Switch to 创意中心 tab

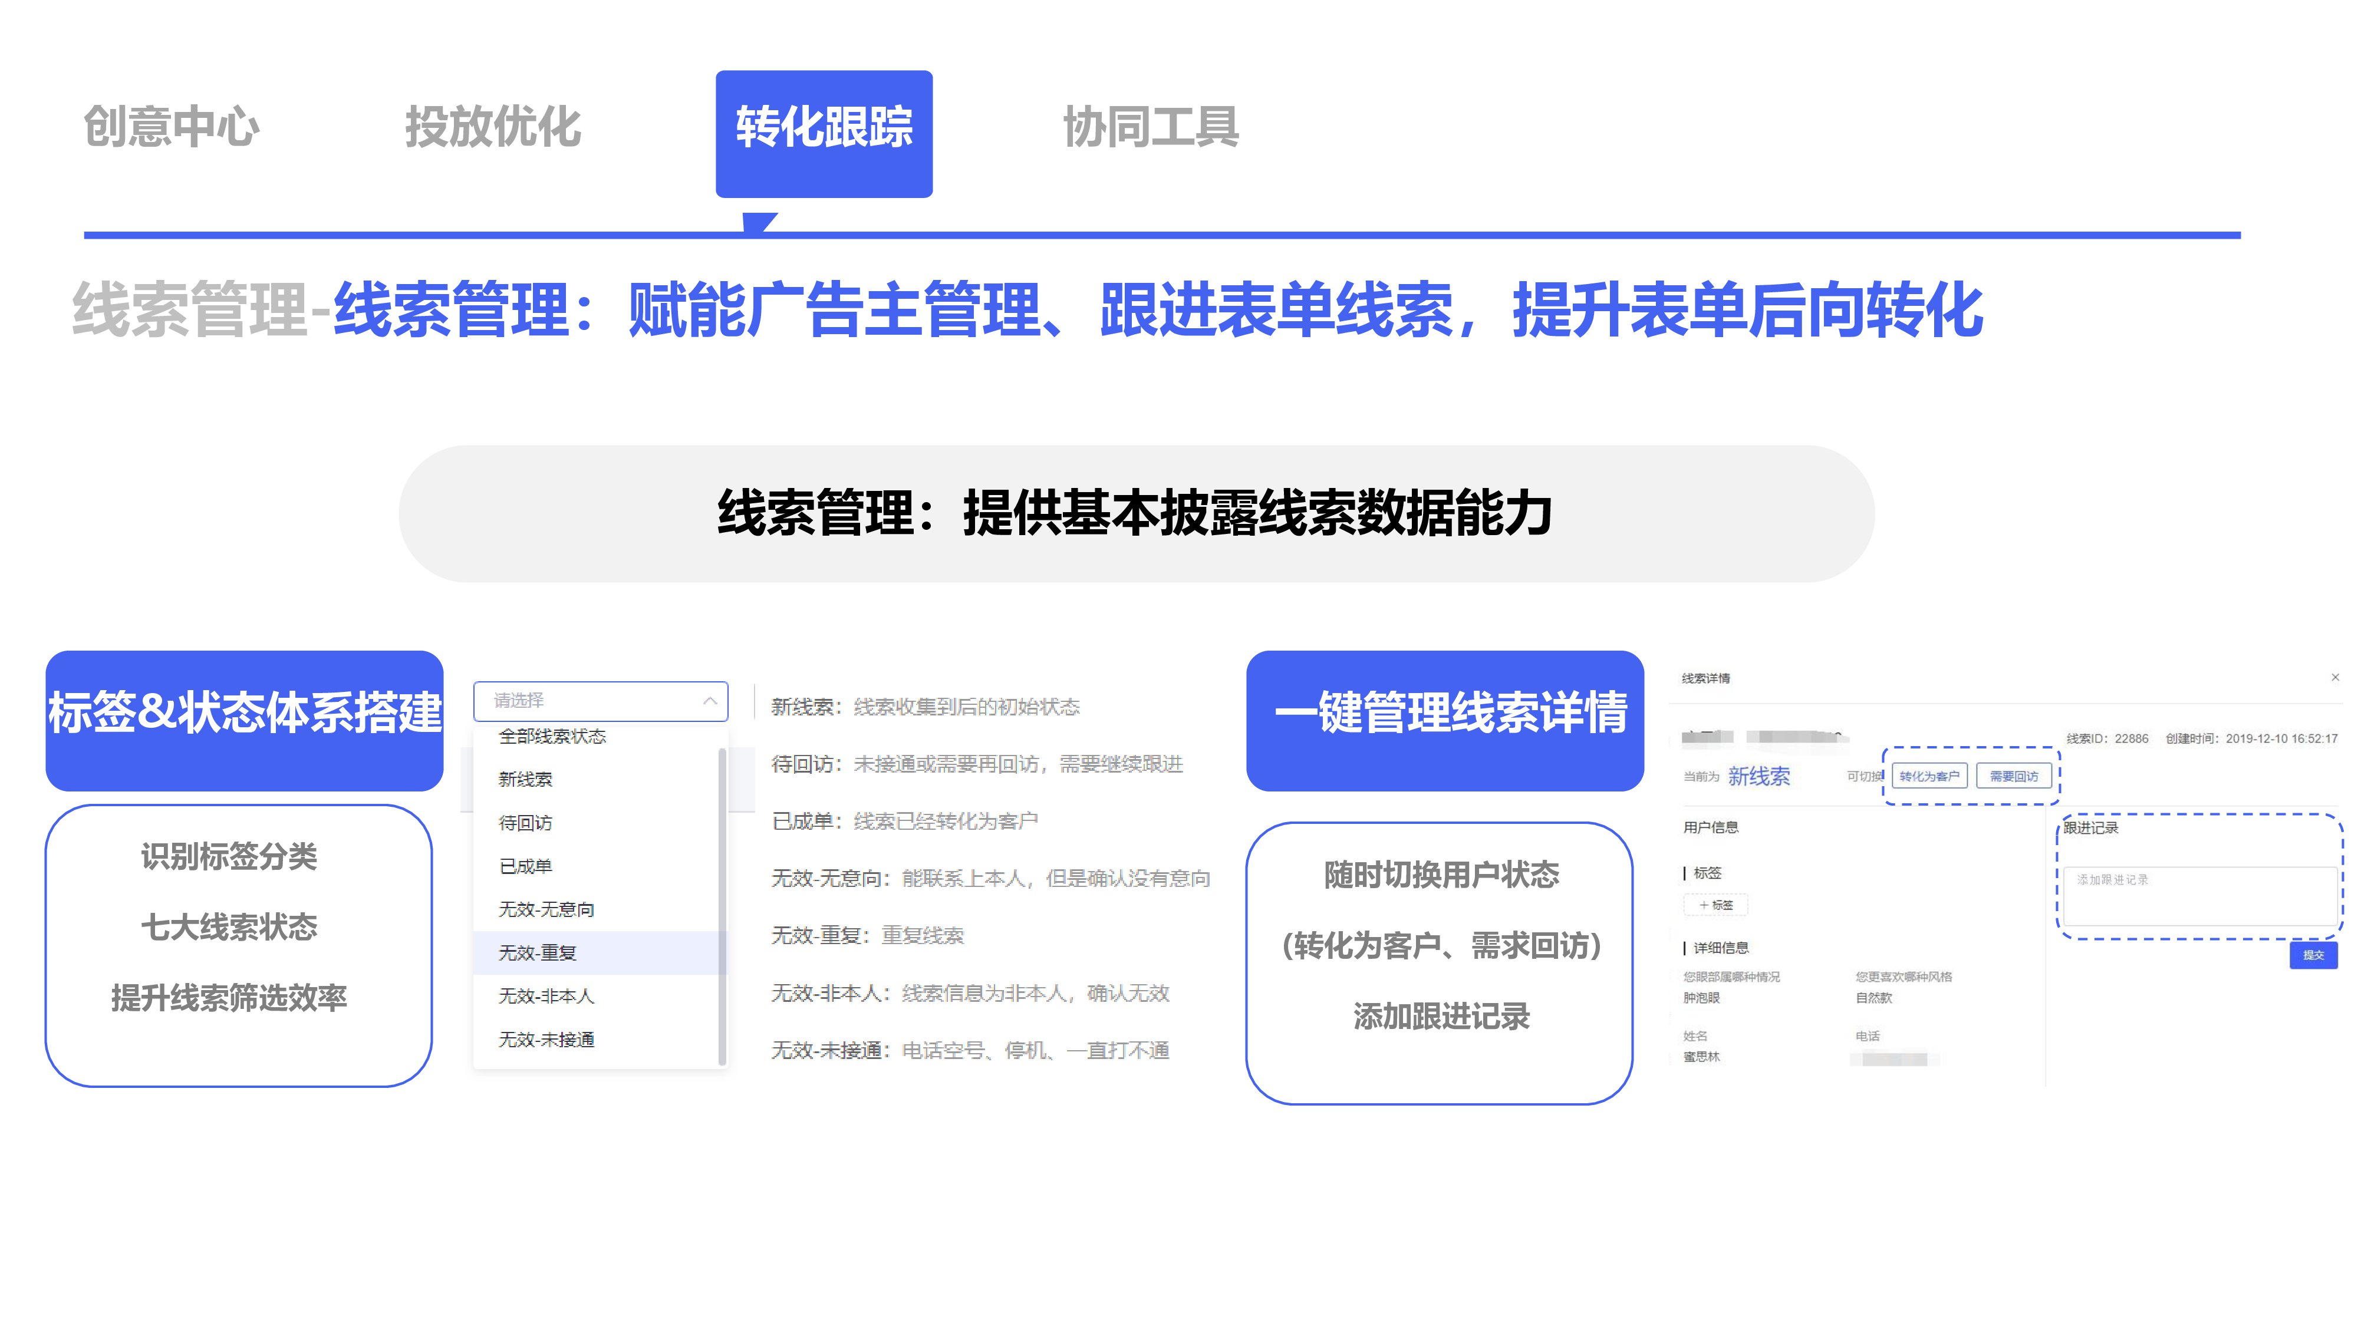(171, 127)
